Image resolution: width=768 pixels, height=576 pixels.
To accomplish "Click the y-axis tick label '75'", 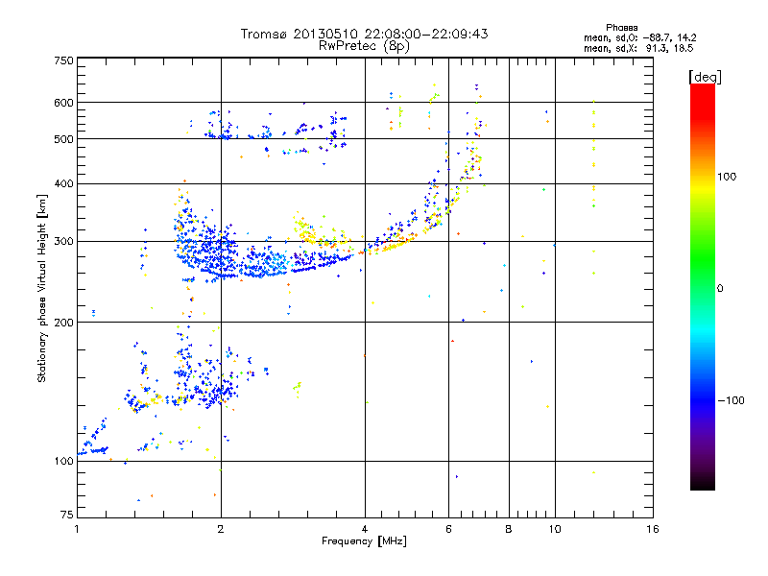I will [x=67, y=515].
